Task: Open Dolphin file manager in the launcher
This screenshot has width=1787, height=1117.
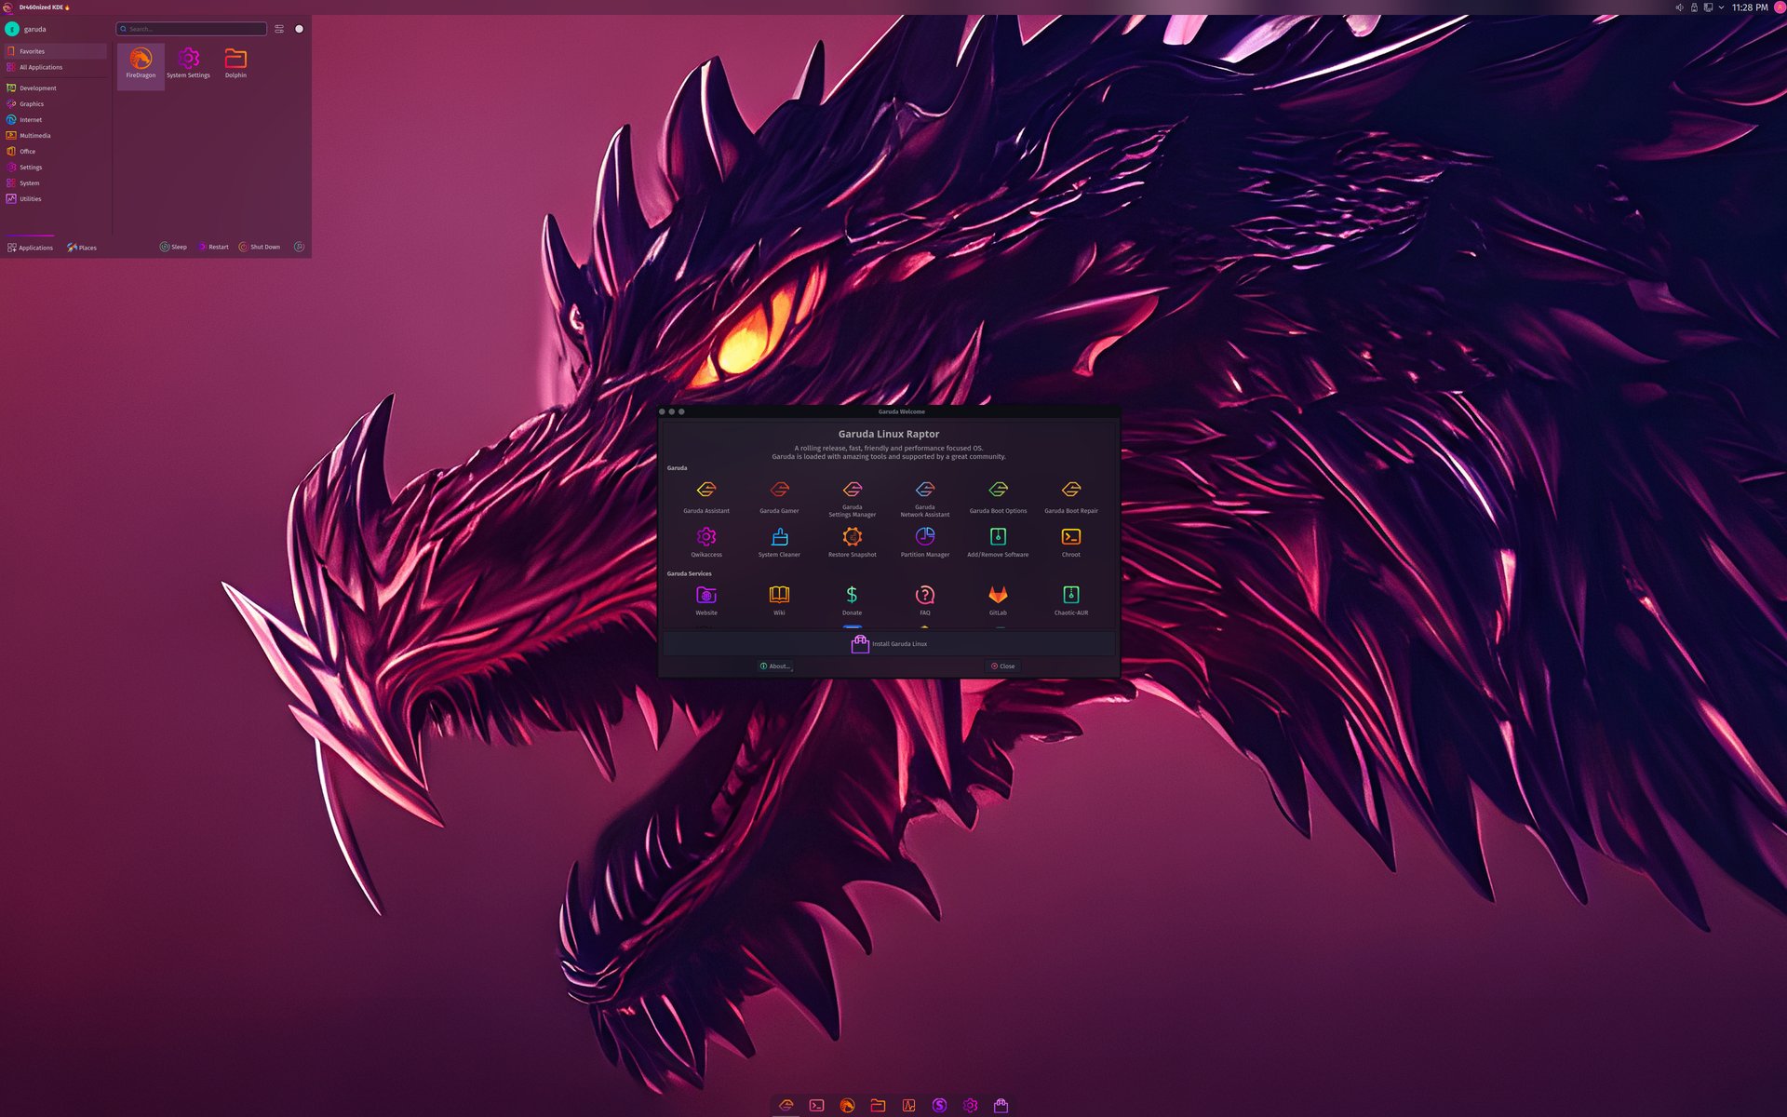Action: (235, 59)
